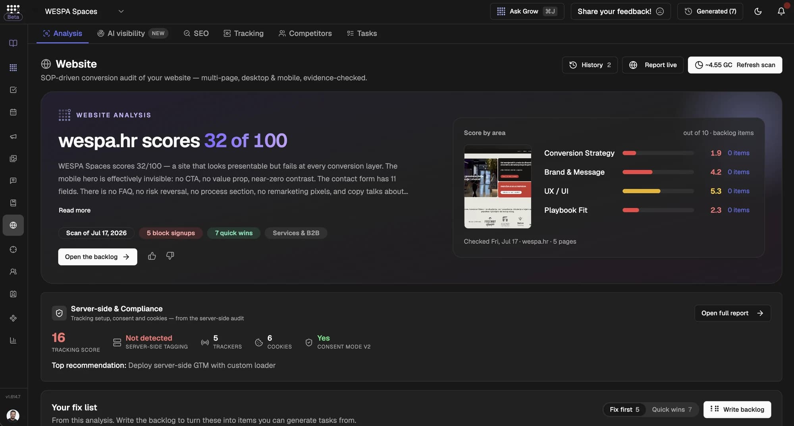Image resolution: width=794 pixels, height=426 pixels.
Task: Switch to the Tracking tab
Action: click(x=243, y=33)
